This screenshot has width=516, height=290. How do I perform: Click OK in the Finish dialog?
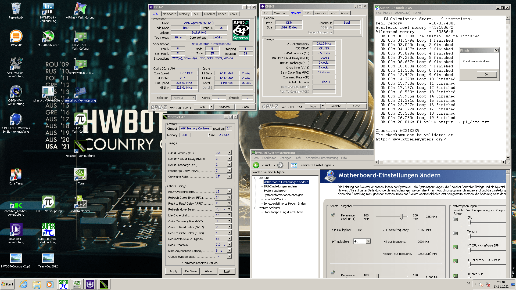(486, 74)
